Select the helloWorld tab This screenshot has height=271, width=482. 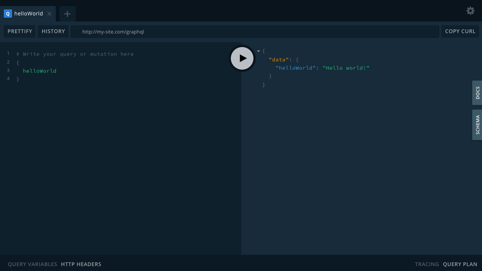point(29,14)
